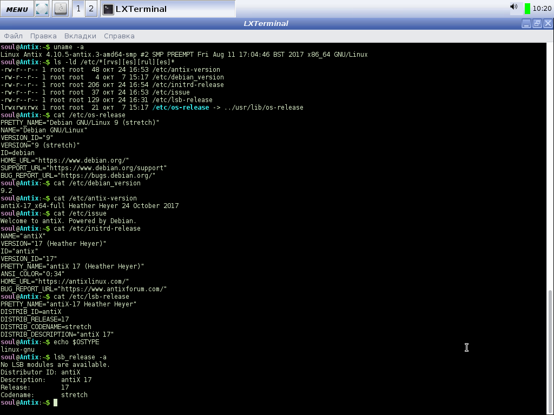Click the 10:20 clock
554x415 pixels.
542,9
